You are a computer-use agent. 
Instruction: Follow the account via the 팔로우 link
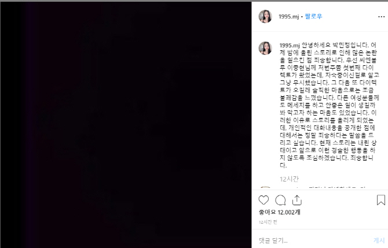click(313, 17)
